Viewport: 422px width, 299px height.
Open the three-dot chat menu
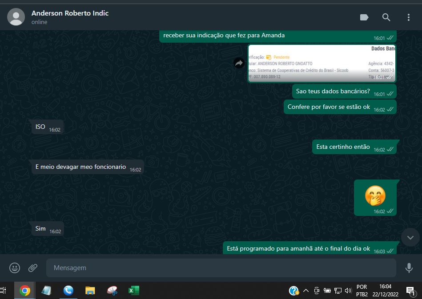click(x=408, y=17)
